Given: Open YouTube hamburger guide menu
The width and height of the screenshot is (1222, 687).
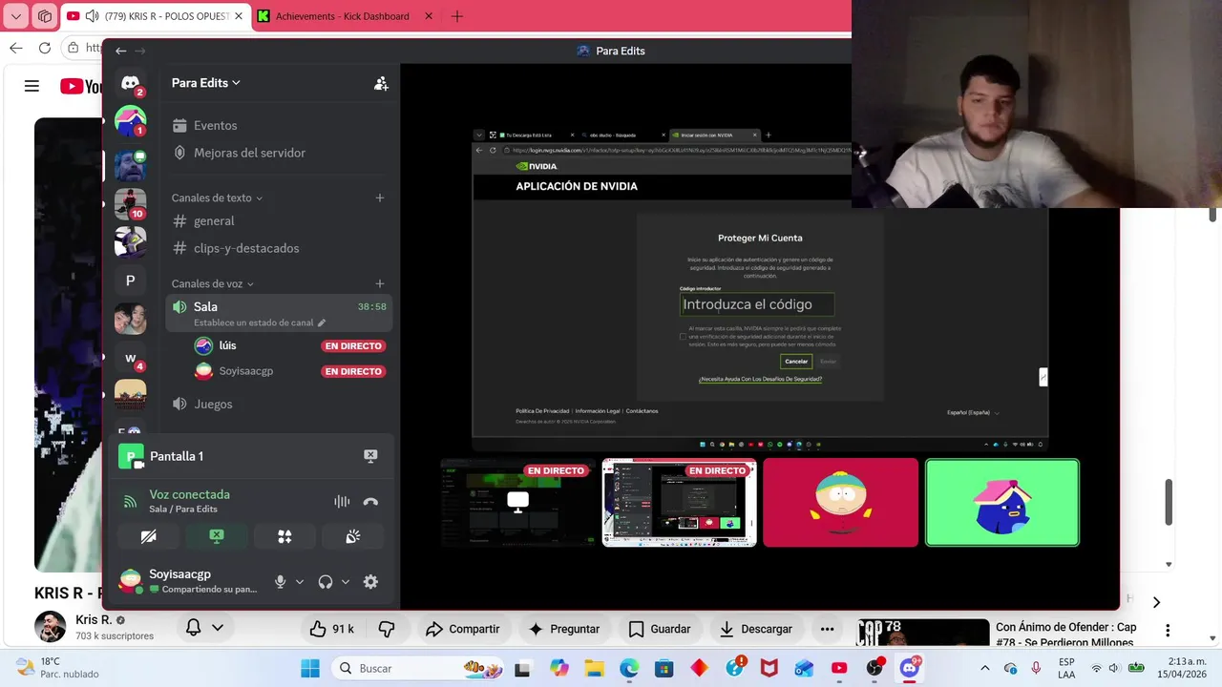Looking at the screenshot, I should pyautogui.click(x=32, y=86).
